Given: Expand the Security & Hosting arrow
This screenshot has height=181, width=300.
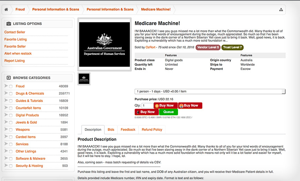Looking at the screenshot, I should coord(6,165).
